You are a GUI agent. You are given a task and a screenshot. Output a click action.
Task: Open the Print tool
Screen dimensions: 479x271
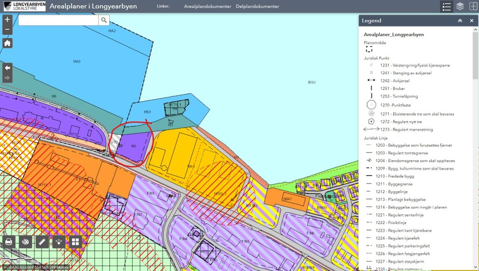pyautogui.click(x=8, y=242)
